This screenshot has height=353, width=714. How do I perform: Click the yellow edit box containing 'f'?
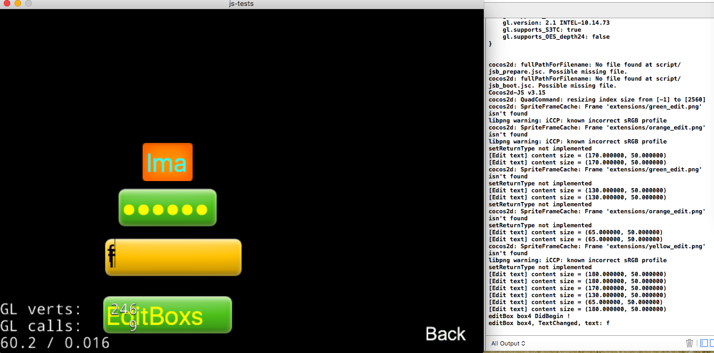(173, 257)
